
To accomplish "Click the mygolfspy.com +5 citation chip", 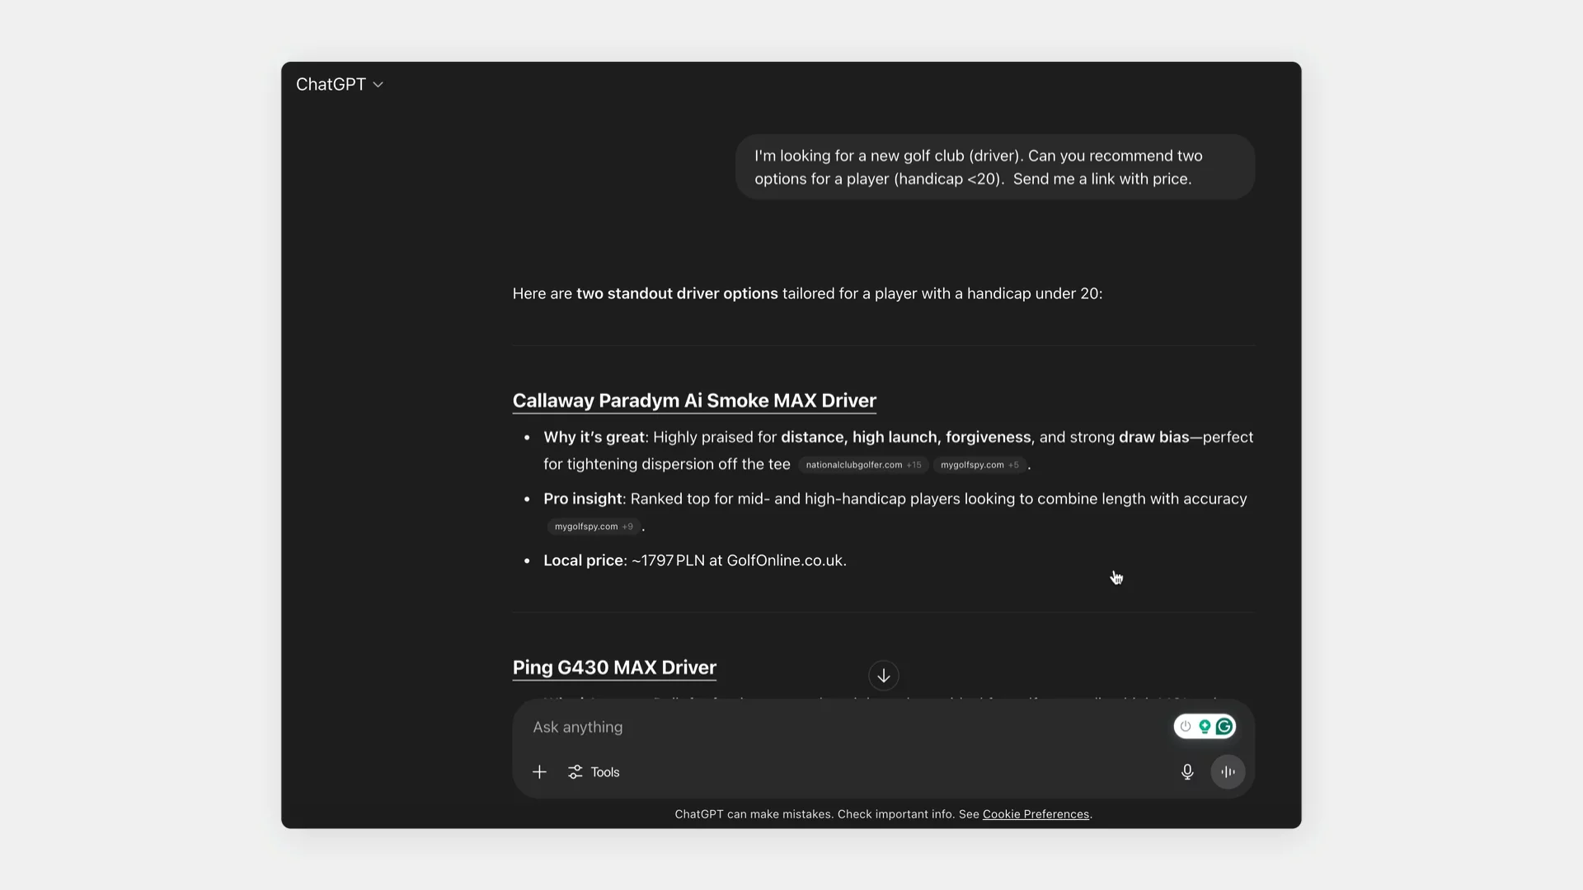I will coord(979,465).
